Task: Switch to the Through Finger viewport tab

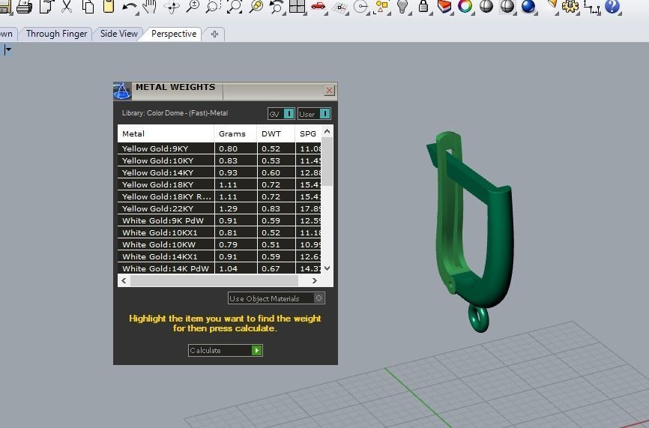Action: [x=56, y=34]
